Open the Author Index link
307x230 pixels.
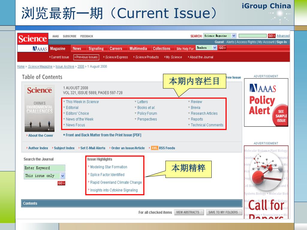[x=38, y=148]
